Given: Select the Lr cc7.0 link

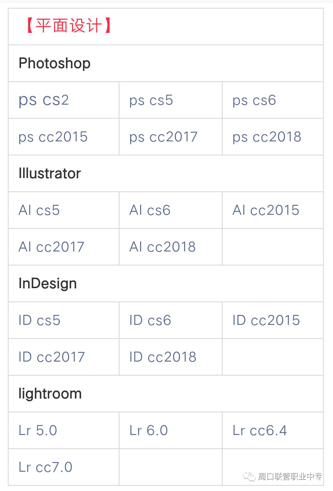Looking at the screenshot, I should click(x=46, y=467).
